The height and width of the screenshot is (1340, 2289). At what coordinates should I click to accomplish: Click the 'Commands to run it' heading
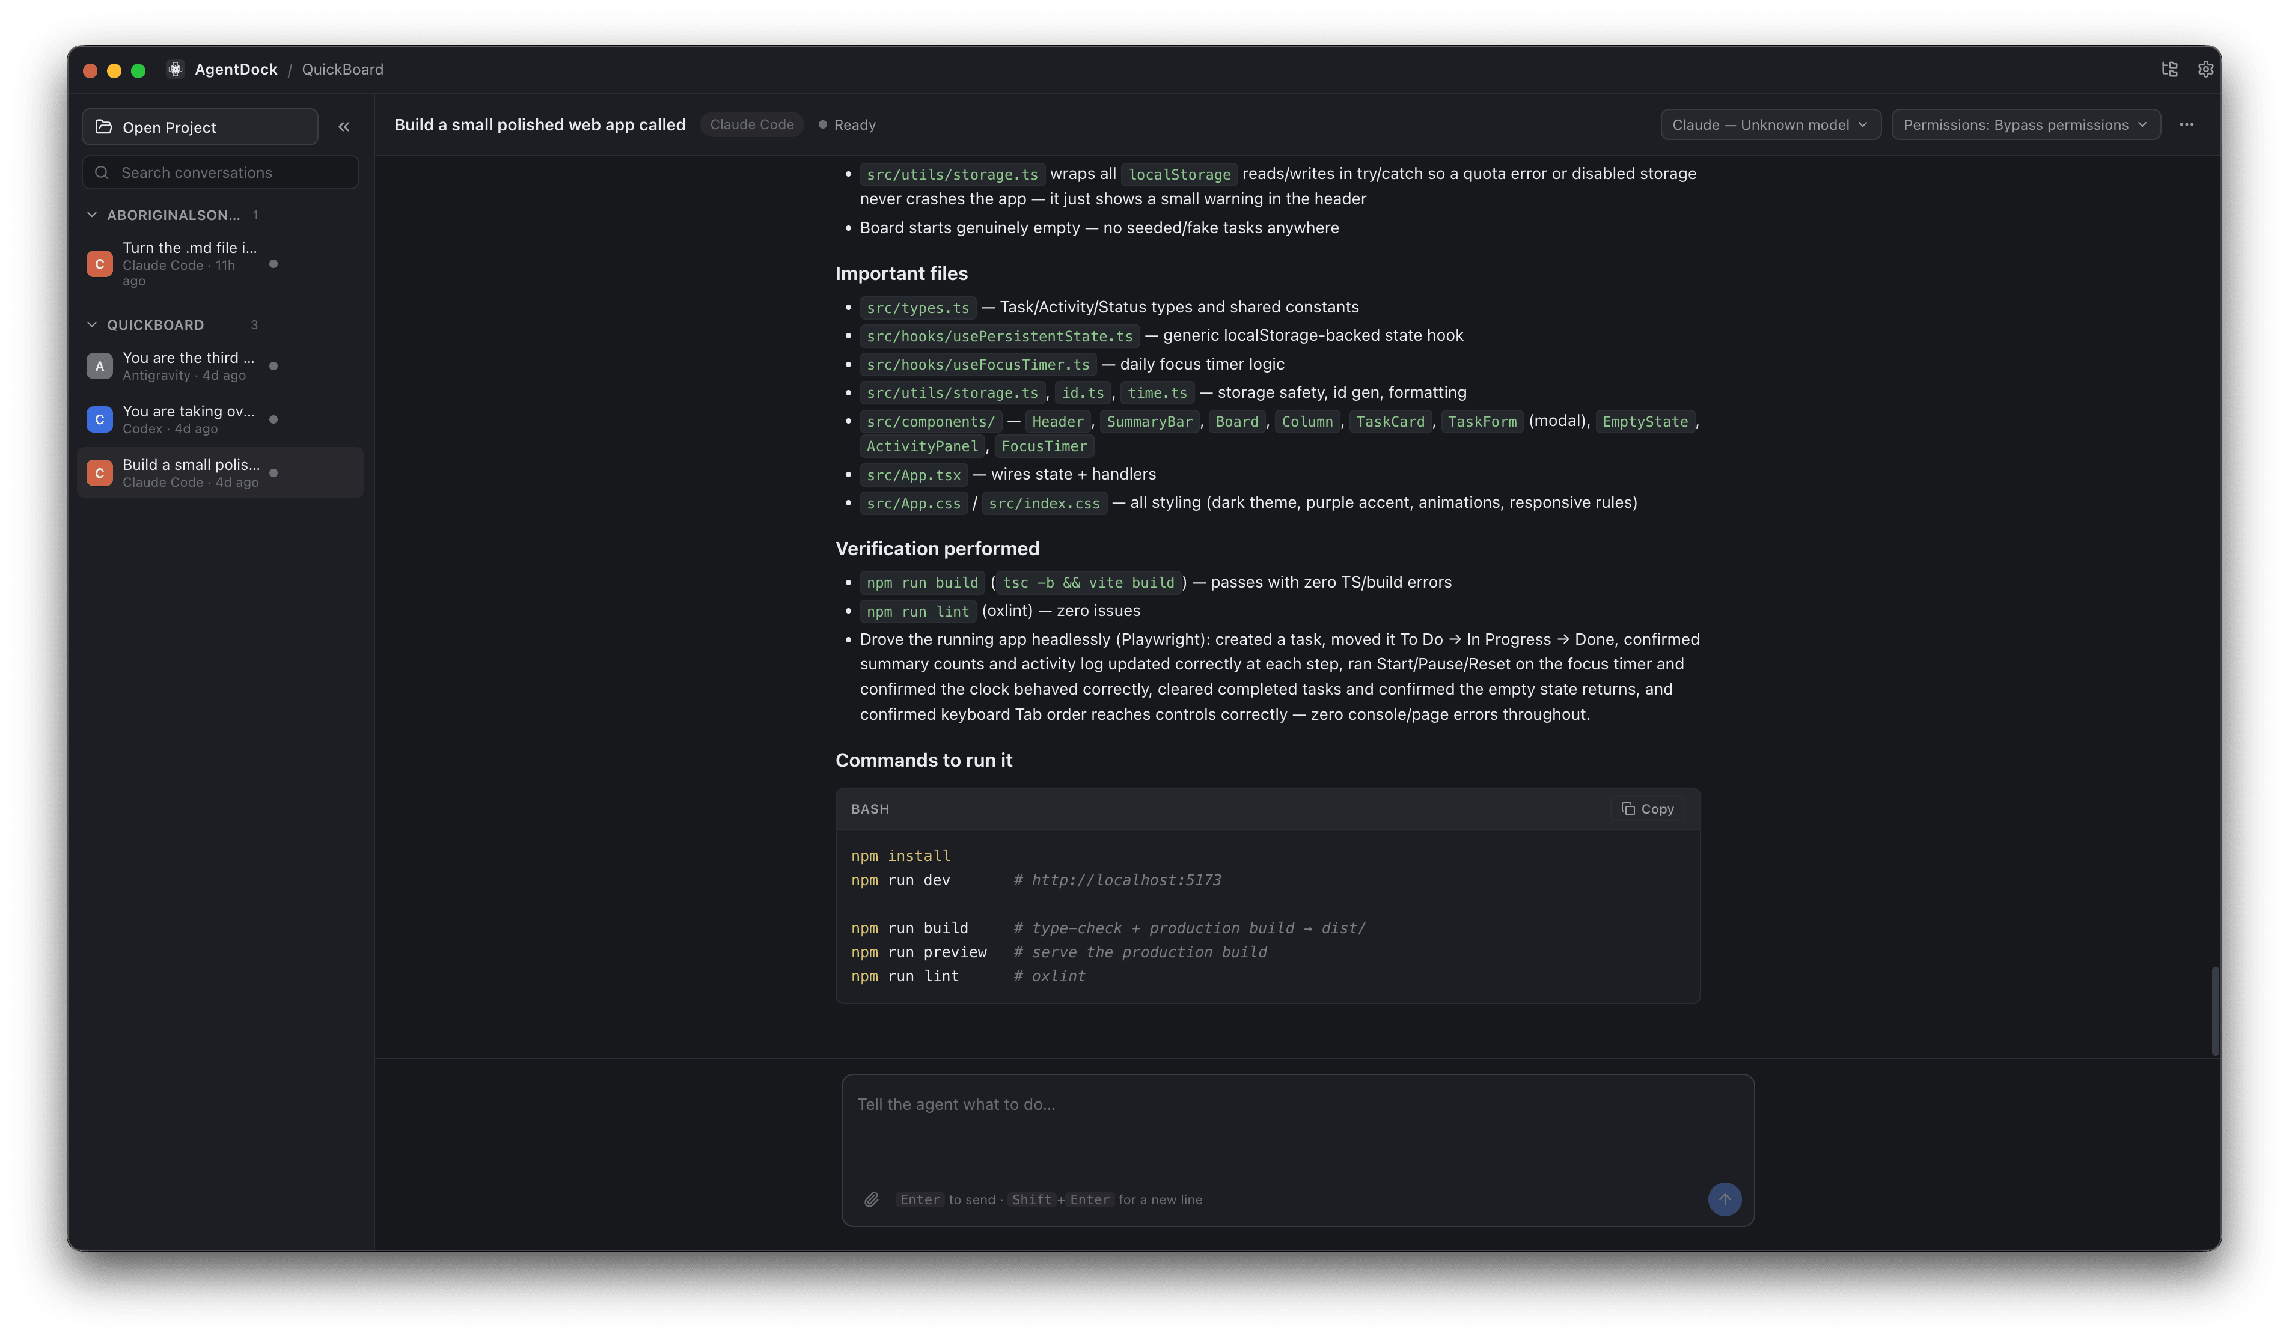[924, 760]
